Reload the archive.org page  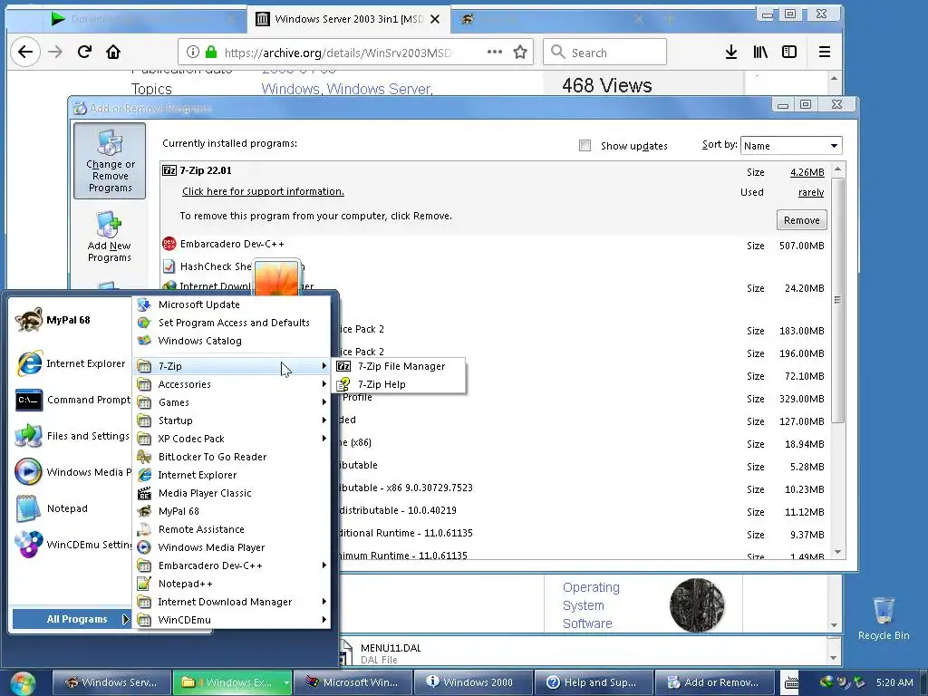tap(84, 52)
